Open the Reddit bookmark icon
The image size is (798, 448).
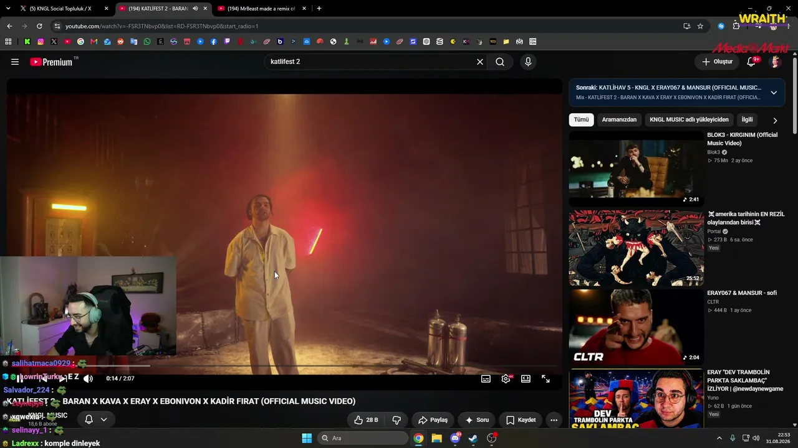coord(120,42)
